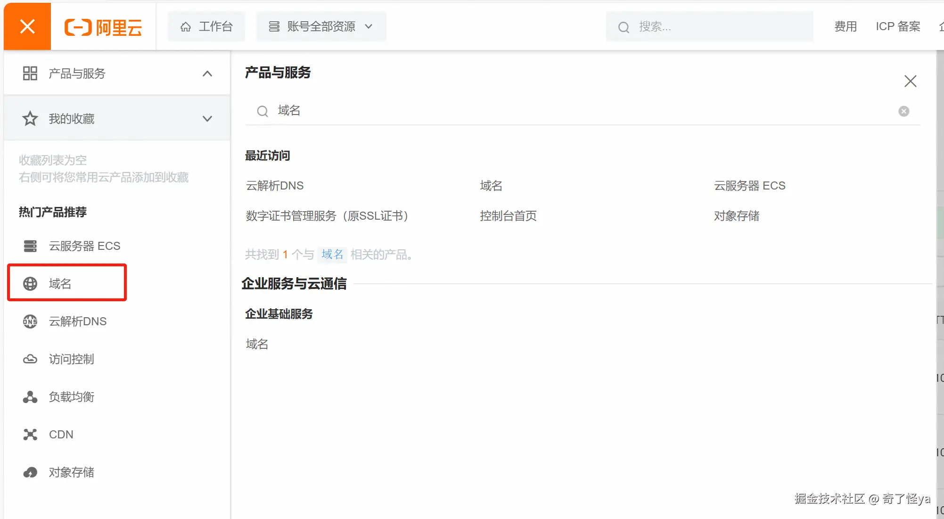Click the orange X menu close icon
The image size is (944, 519).
point(27,26)
